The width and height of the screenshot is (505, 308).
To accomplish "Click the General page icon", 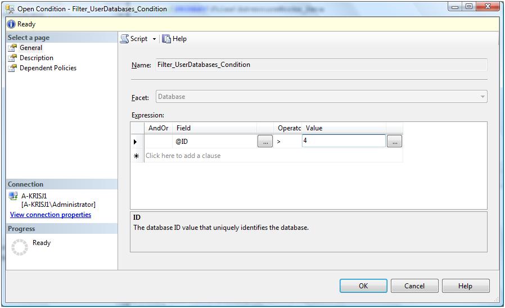I will click(12, 48).
